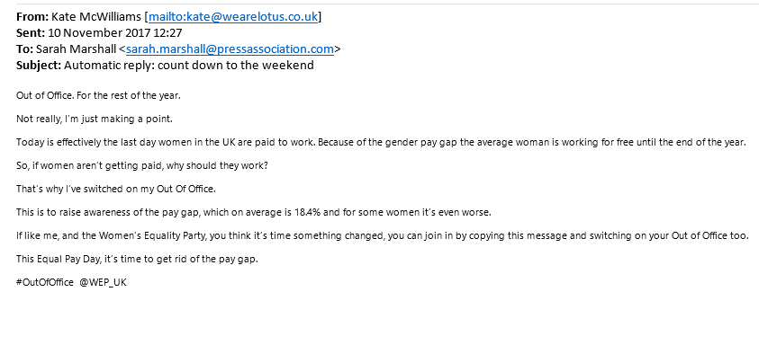Click the line 'Out of Office. For the rest'

point(98,95)
